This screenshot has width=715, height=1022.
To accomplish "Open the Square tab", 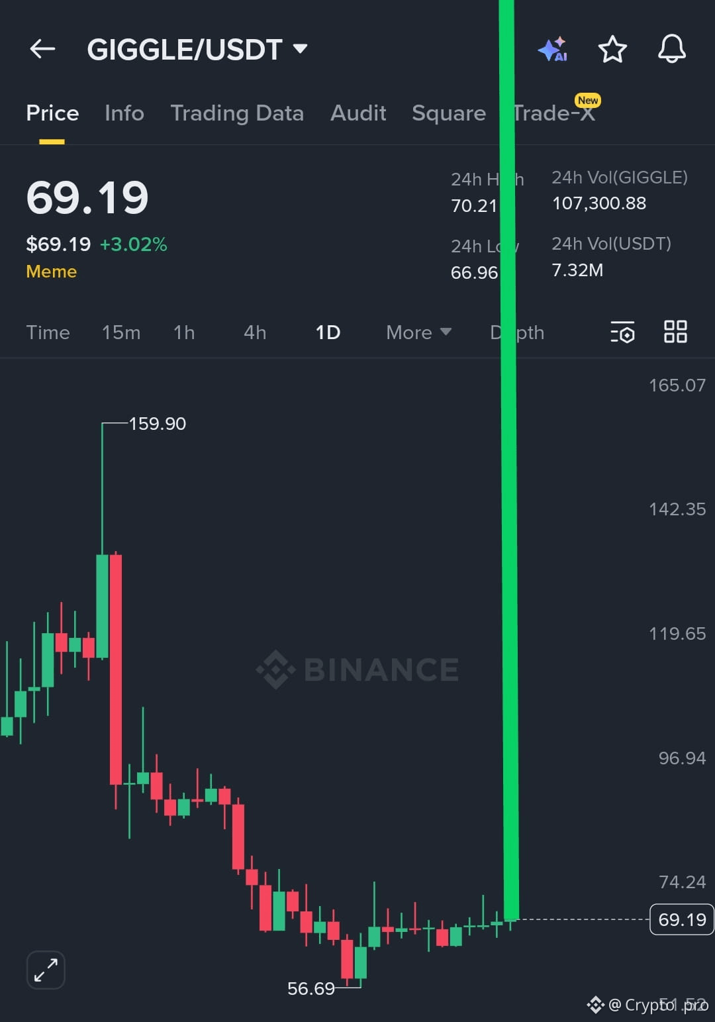I will (x=448, y=113).
